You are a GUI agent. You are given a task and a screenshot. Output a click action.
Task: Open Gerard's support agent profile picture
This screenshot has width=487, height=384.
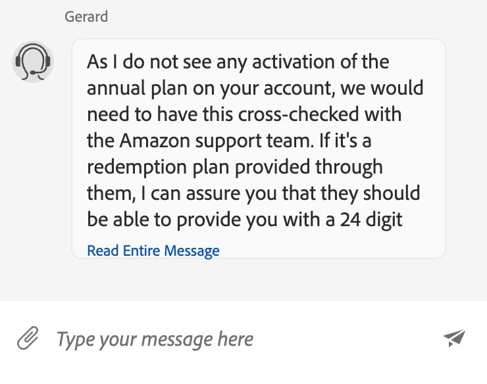[32, 62]
